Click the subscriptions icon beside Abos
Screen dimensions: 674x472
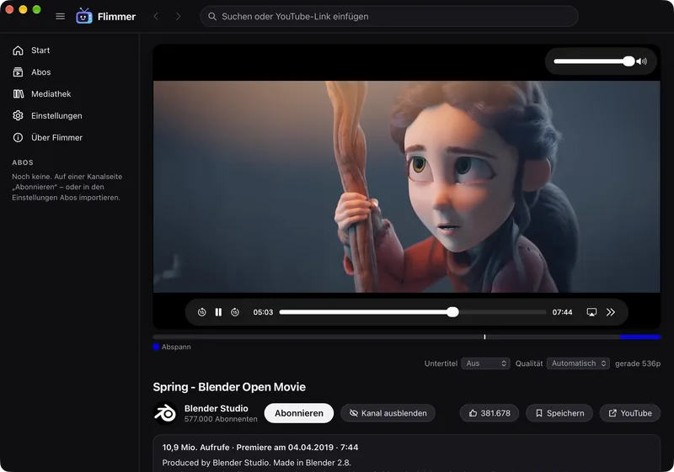click(18, 72)
